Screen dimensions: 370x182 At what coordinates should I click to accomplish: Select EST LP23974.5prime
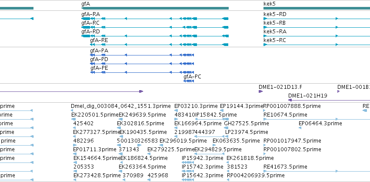click(x=247, y=133)
